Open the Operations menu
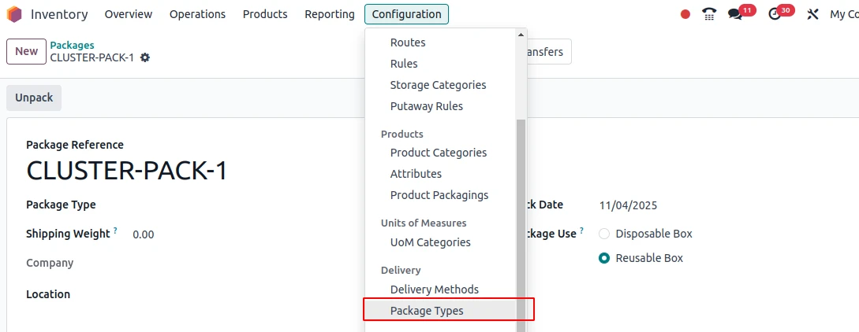 (x=197, y=14)
